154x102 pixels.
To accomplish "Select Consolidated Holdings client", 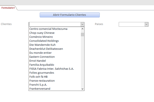I will click(44, 41).
